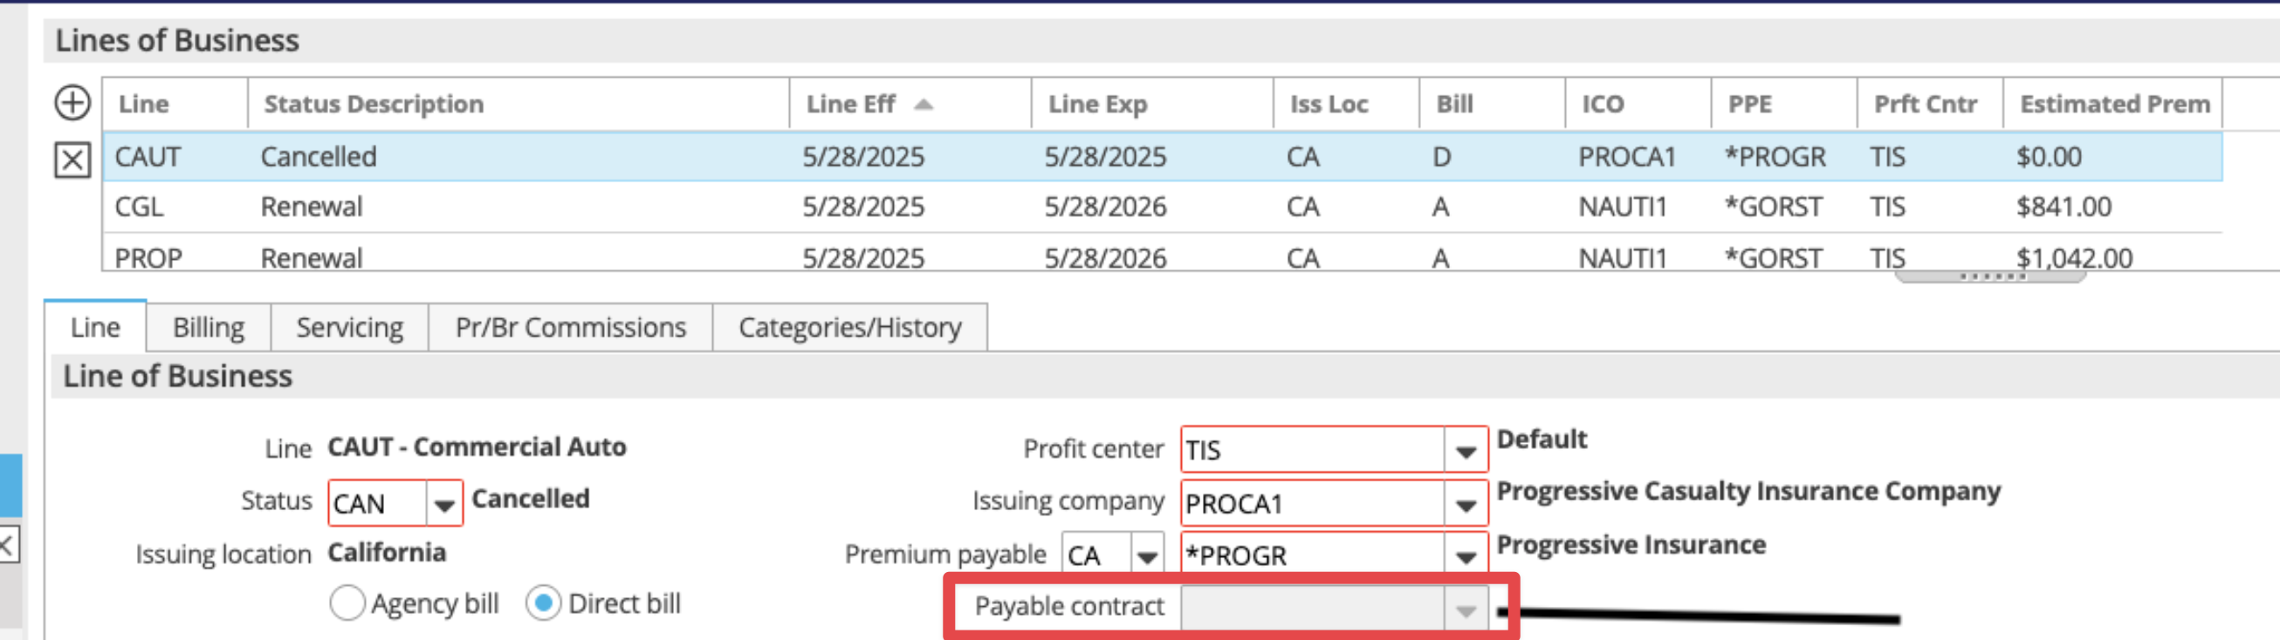This screenshot has height=640, width=2280.
Task: Open the Premium payable CA dropdown
Action: pos(1147,556)
